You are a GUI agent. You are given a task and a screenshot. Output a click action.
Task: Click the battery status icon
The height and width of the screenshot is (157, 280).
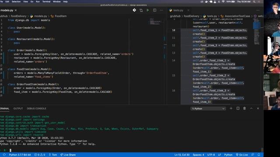point(233,2)
